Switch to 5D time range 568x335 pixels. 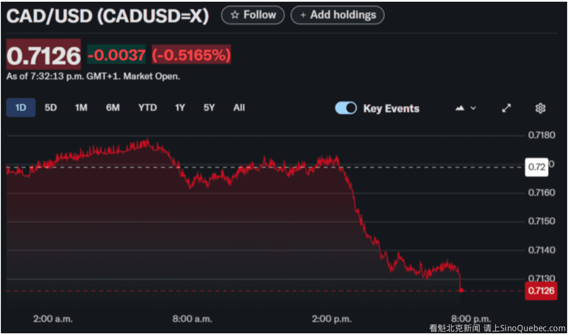click(x=51, y=108)
